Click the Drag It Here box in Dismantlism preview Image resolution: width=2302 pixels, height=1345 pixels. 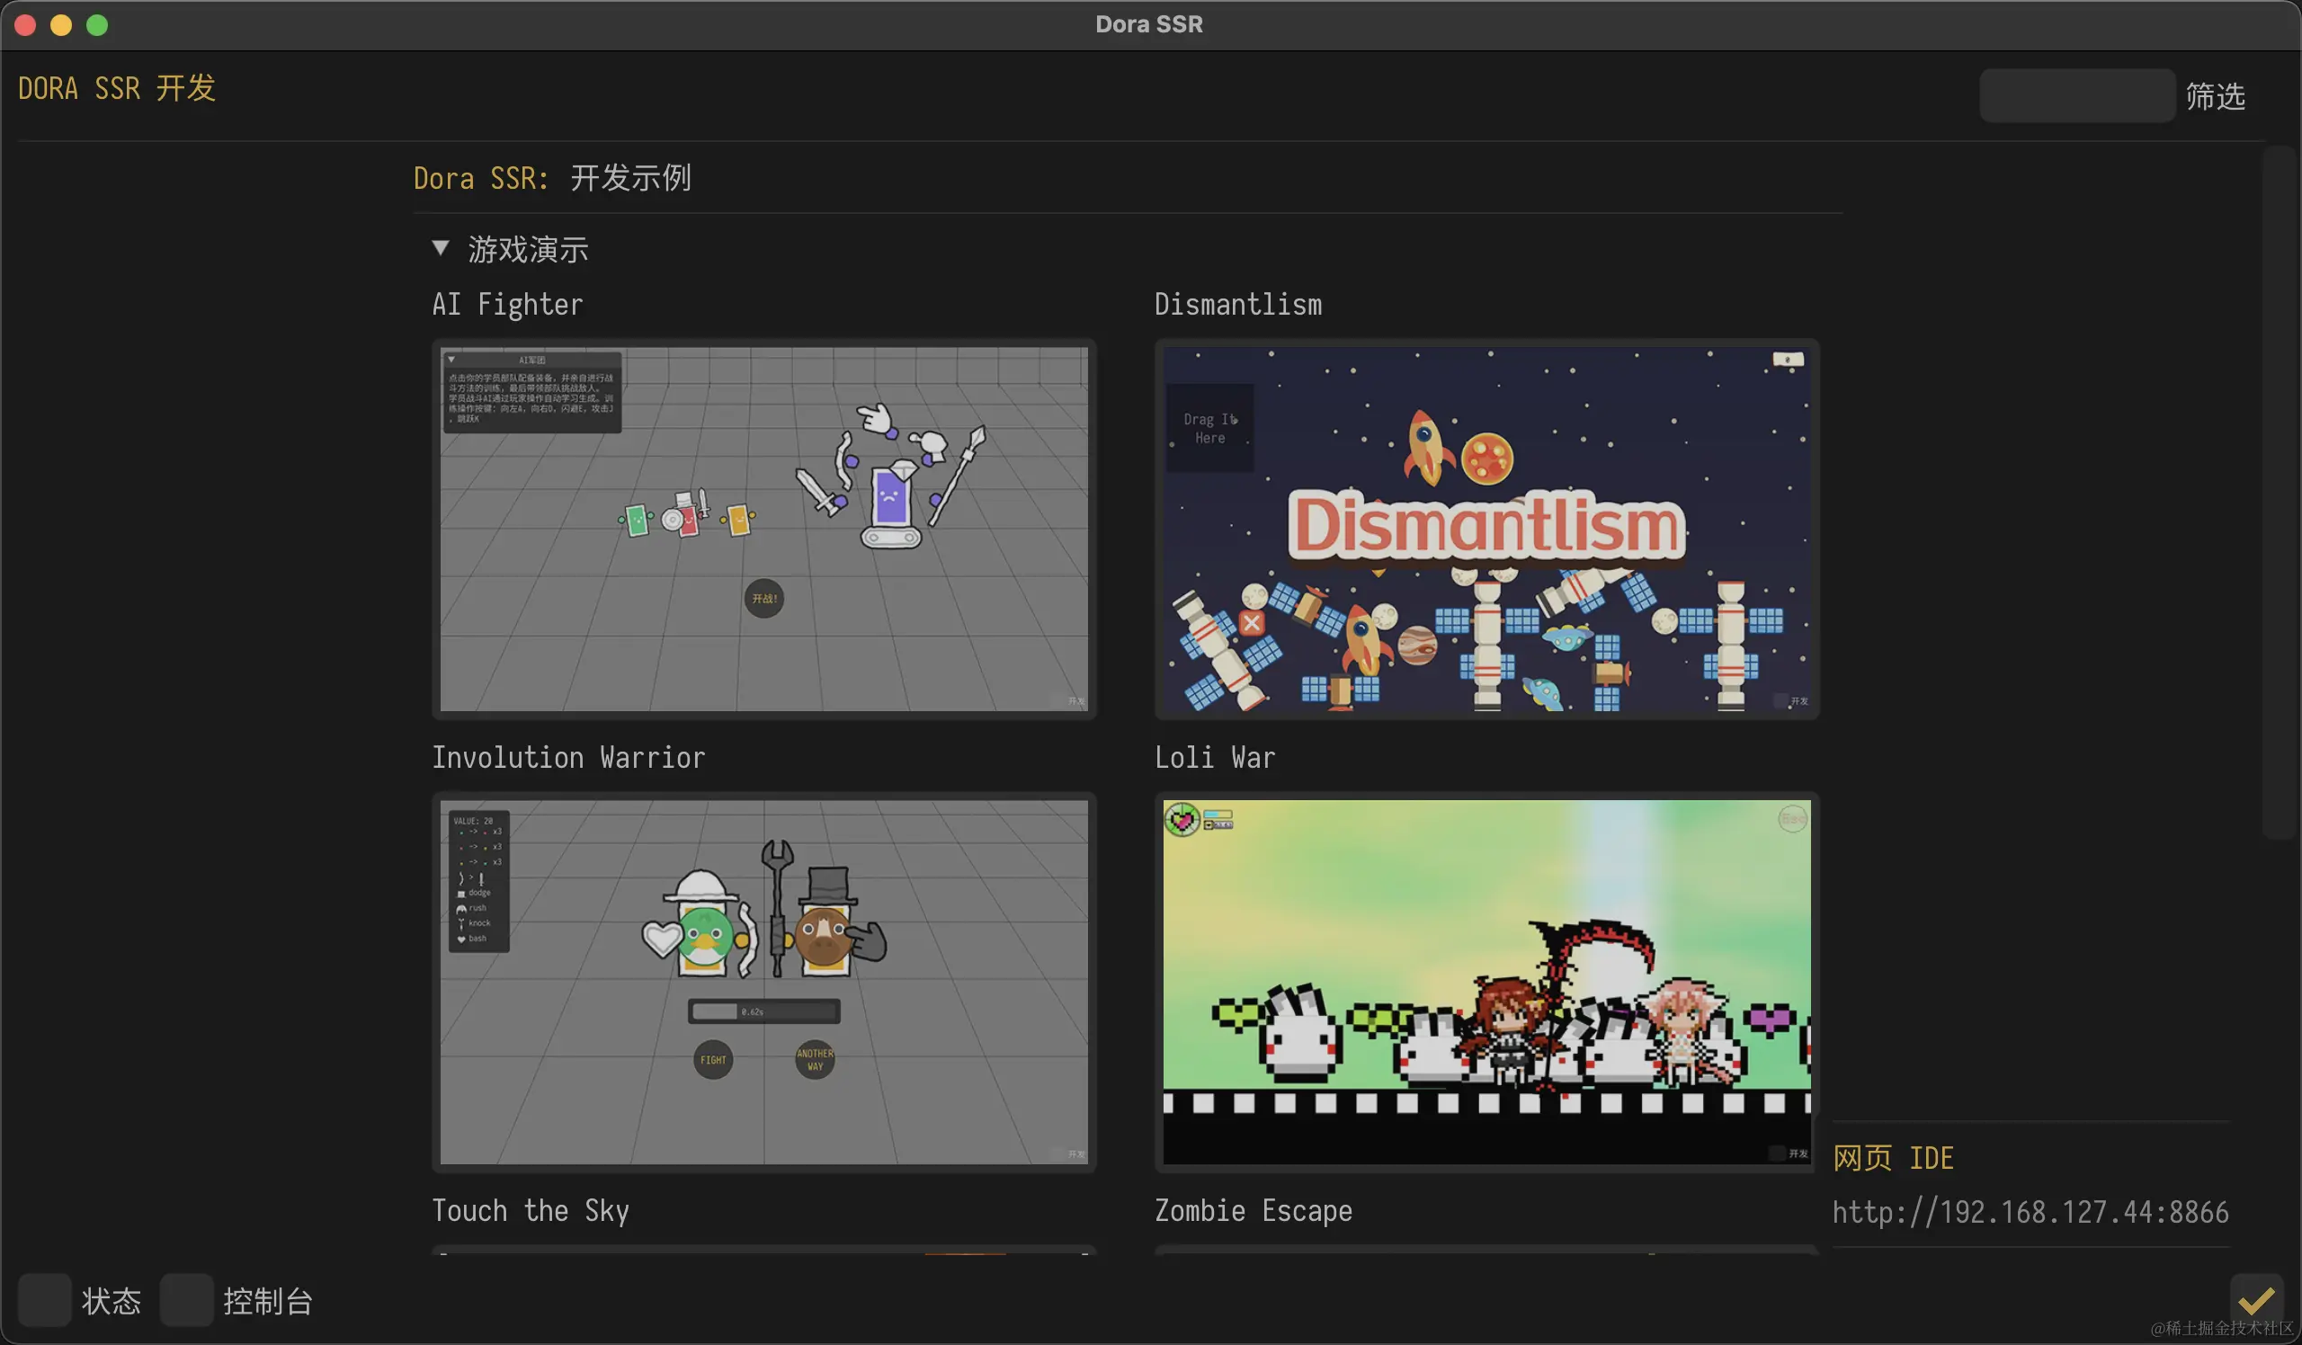pyautogui.click(x=1210, y=428)
